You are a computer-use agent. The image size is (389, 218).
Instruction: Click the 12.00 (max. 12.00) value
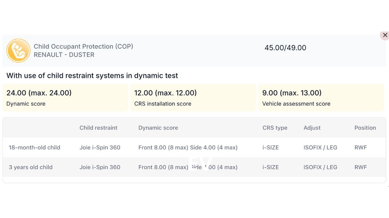point(165,93)
